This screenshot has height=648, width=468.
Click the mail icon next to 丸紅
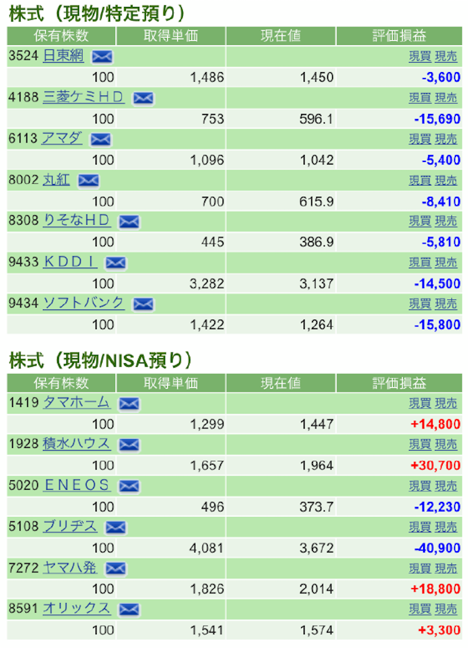pyautogui.click(x=89, y=180)
